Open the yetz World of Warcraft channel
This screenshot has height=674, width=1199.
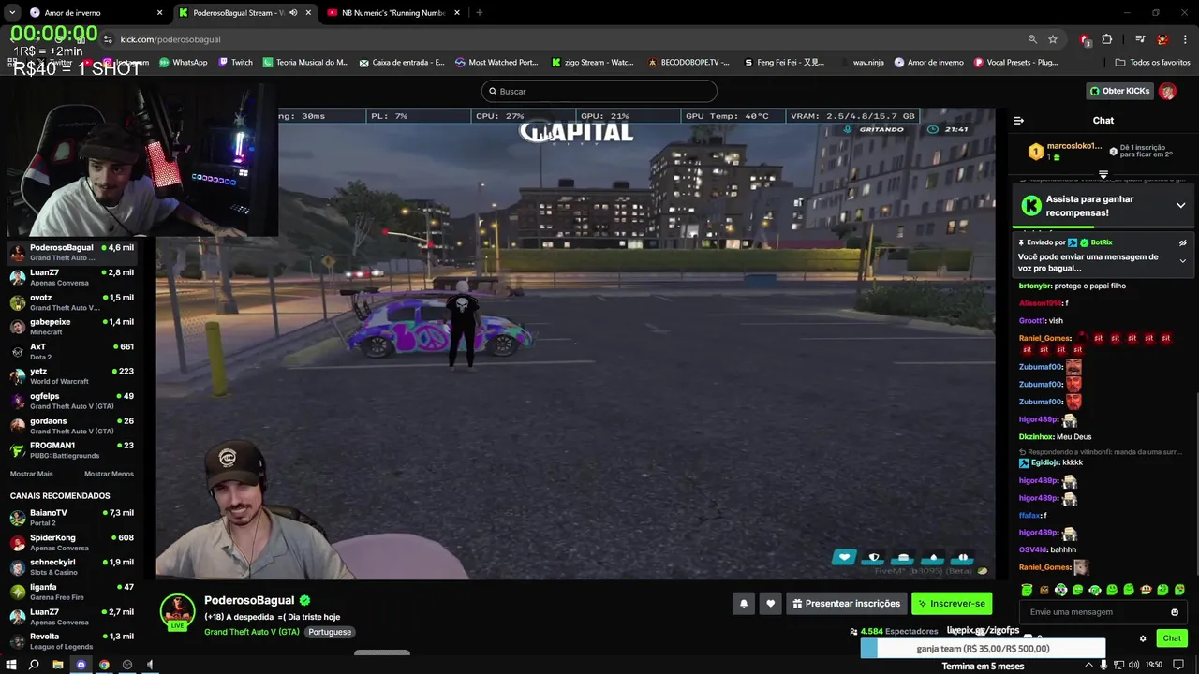pyautogui.click(x=71, y=376)
